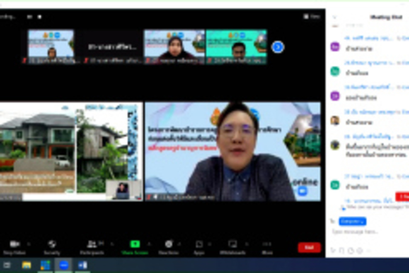409x273 pixels.
Task: Click the first purple avatar in chat
Action: [335, 47]
